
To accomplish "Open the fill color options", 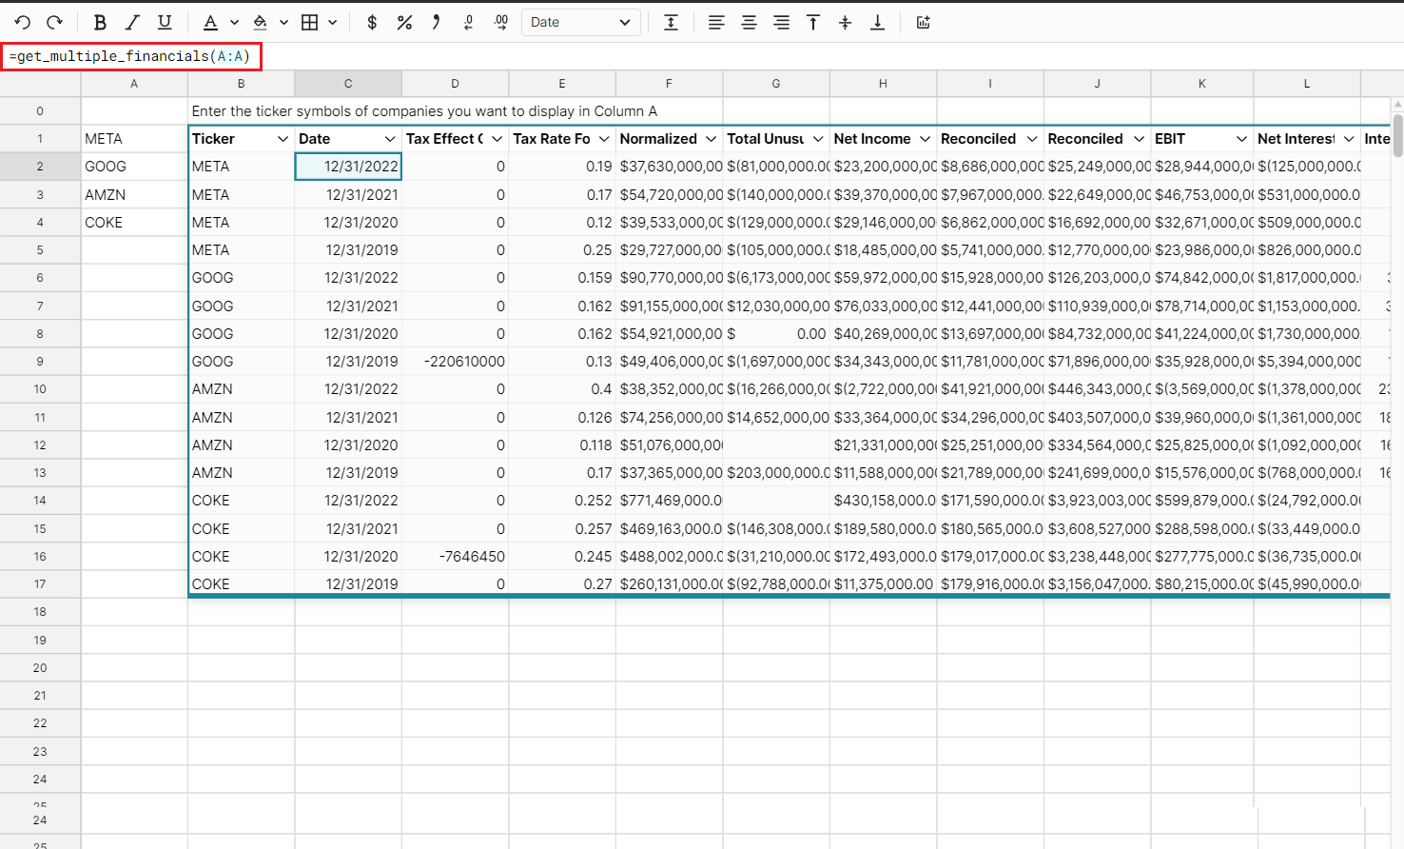I will pyautogui.click(x=262, y=22).
